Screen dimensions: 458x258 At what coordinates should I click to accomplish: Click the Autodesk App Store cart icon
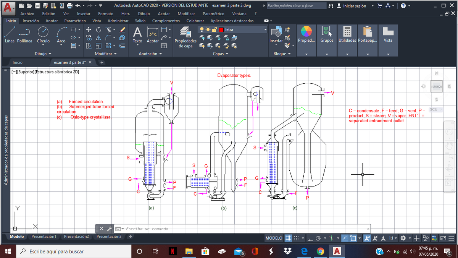[381, 6]
